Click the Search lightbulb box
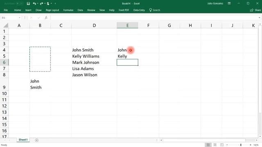Image resolution: width=262 pixels, height=147 pixels. coord(155,10)
